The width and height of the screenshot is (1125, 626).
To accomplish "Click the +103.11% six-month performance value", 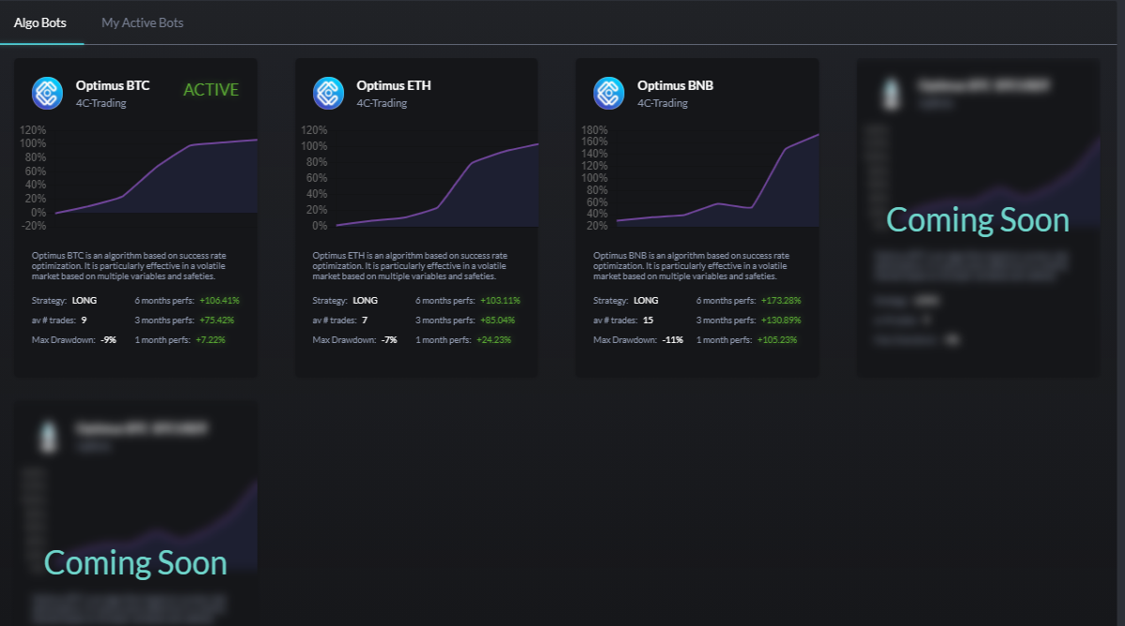I will click(500, 301).
